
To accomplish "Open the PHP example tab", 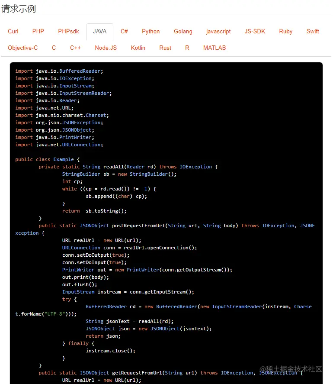I will click(x=38, y=31).
